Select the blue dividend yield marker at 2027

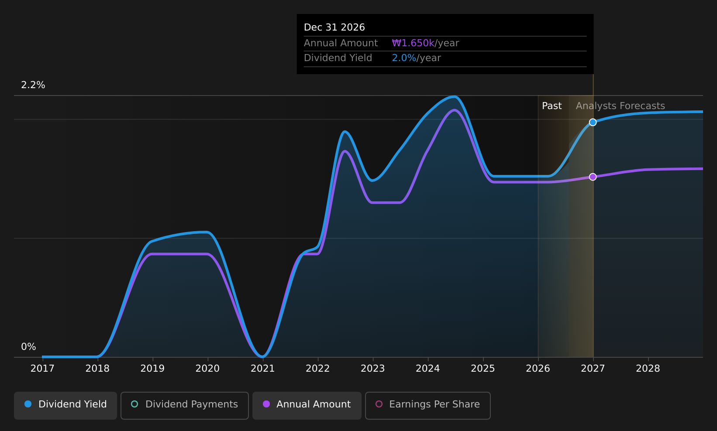tap(593, 122)
